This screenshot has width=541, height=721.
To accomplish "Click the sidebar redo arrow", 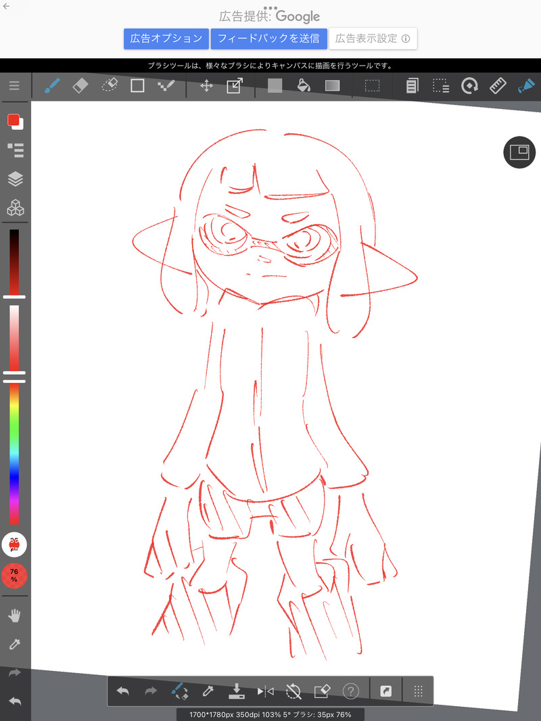I will [15, 673].
